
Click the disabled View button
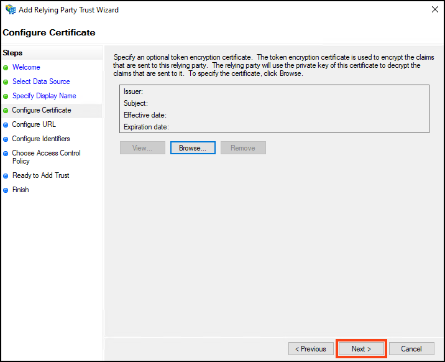142,148
